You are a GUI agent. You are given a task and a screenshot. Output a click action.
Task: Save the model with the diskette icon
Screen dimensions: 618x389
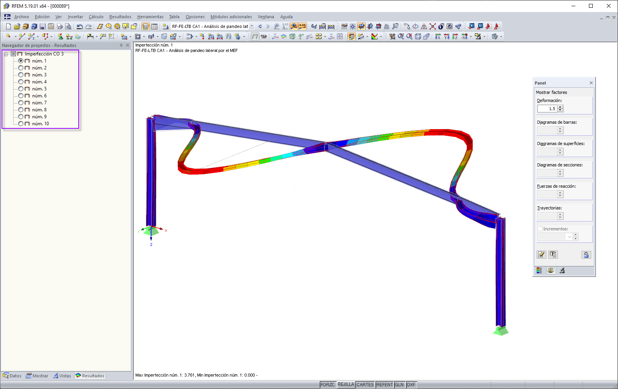[x=43, y=26]
